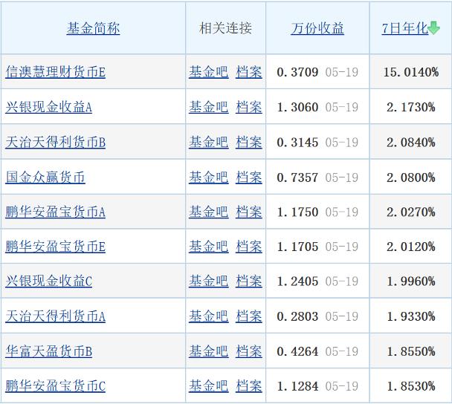Select the 15.0140% yield value
The width and height of the screenshot is (452, 404).
(x=411, y=72)
